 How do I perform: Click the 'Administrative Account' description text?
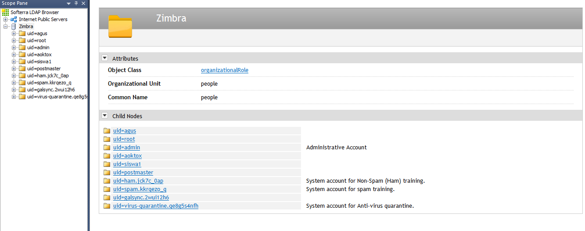click(337, 147)
